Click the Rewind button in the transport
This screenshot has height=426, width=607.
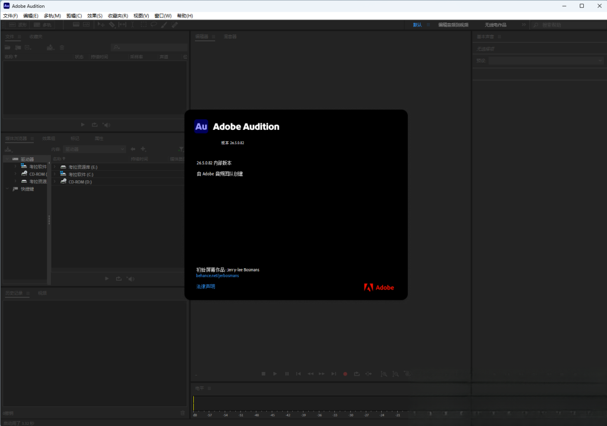coord(311,374)
